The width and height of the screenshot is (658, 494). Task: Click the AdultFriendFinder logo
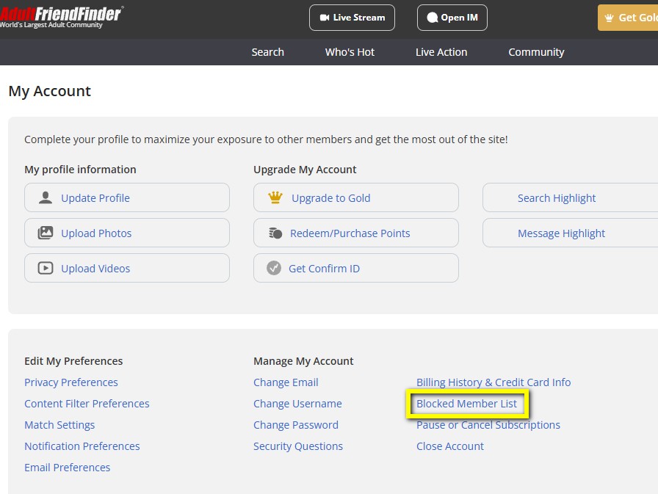click(62, 15)
